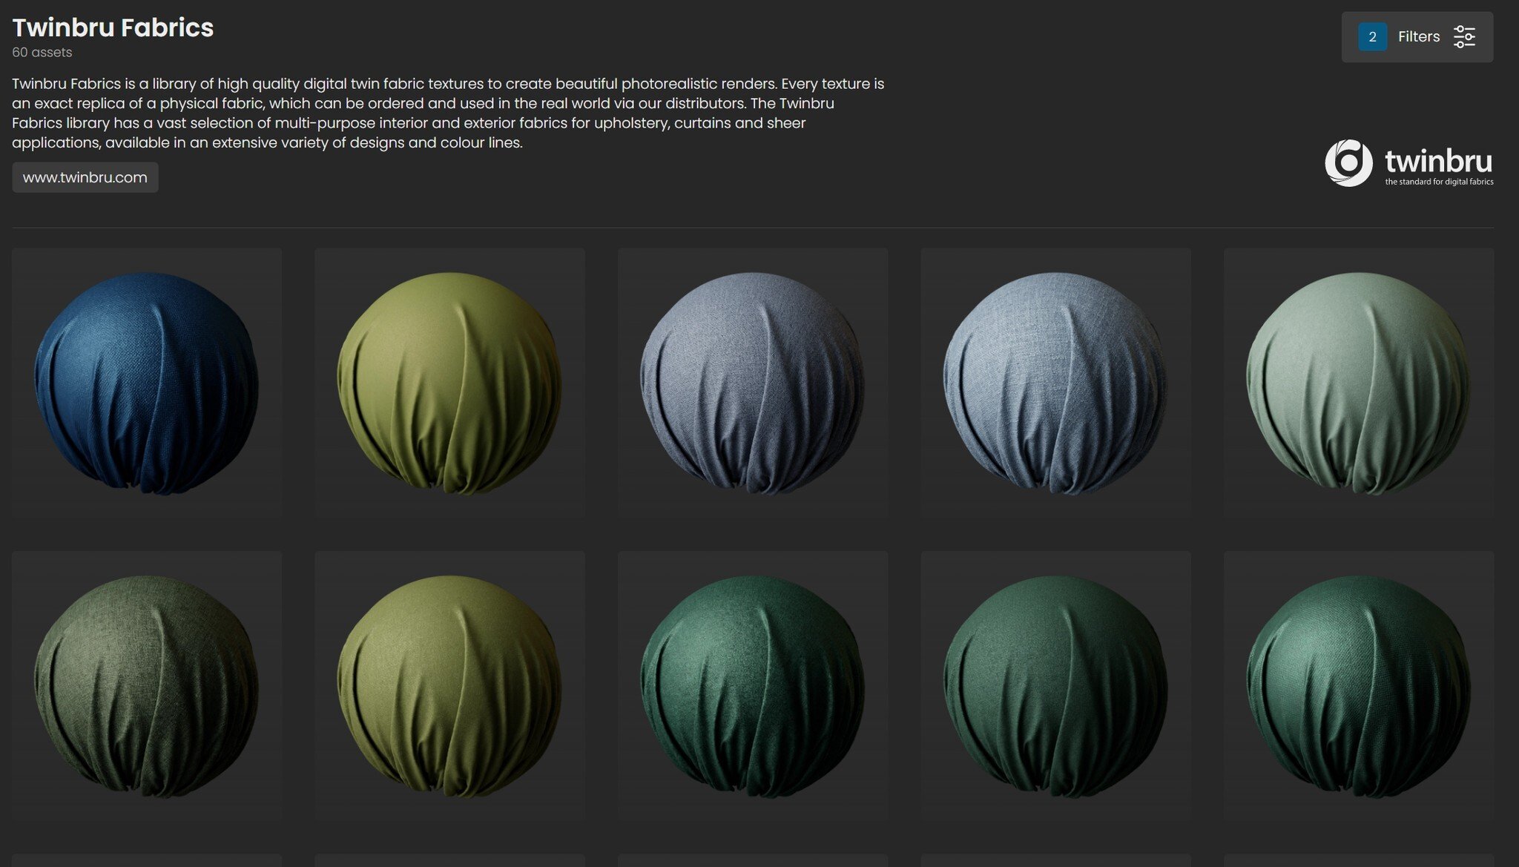Select the olive fabric sphere in the first row
Screen dimensions: 1519x867
point(449,383)
